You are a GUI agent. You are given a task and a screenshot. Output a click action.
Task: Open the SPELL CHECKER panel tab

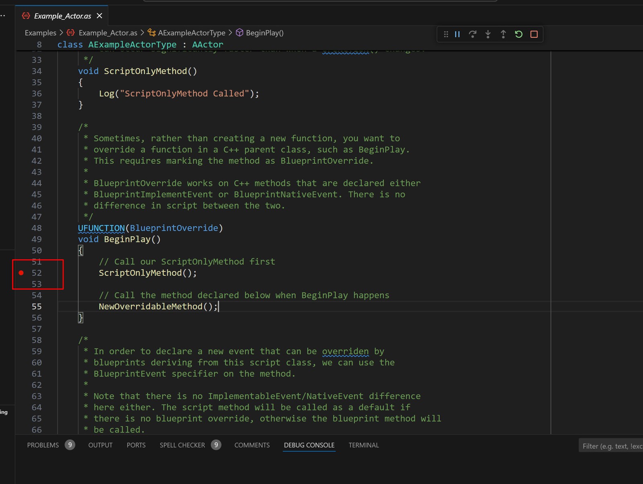[x=182, y=445]
